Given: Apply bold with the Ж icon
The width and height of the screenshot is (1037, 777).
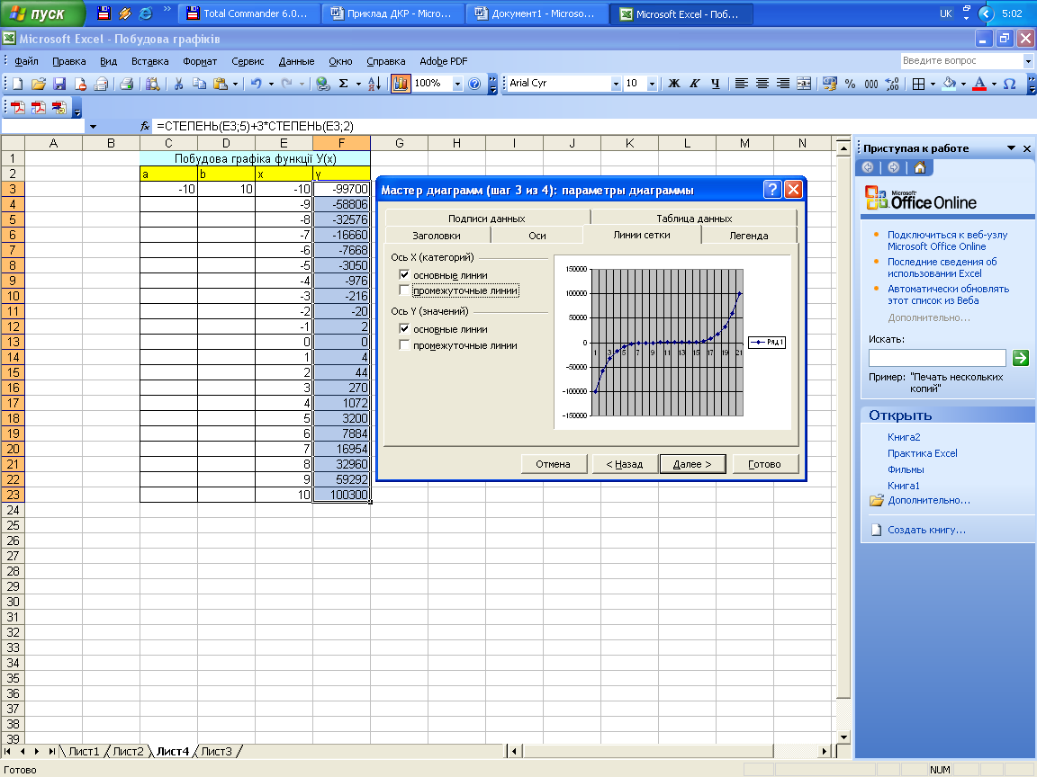Looking at the screenshot, I should coord(674,84).
